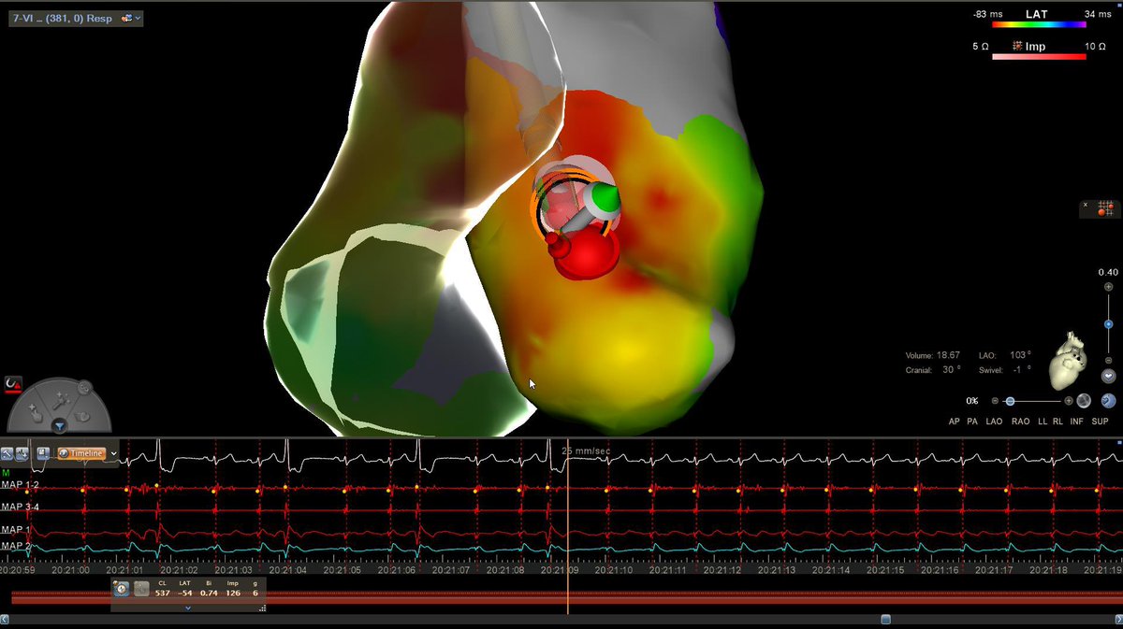
Task: Select the INF view
Action: pos(1078,422)
